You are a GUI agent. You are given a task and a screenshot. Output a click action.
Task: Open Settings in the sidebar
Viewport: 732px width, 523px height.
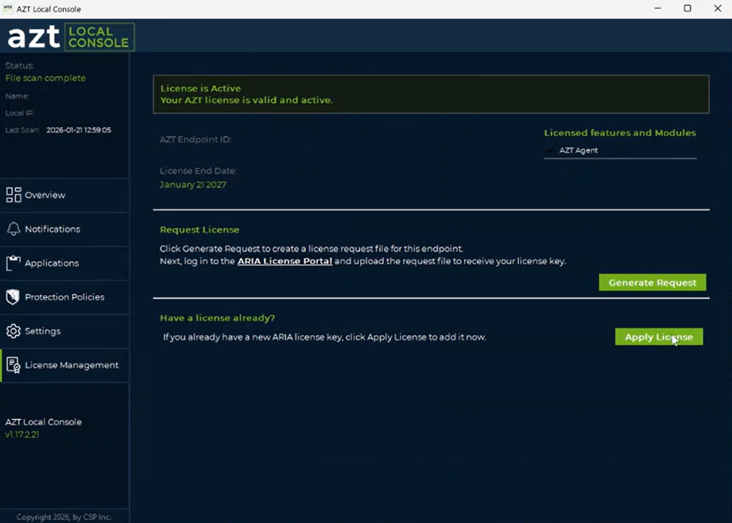[65, 331]
